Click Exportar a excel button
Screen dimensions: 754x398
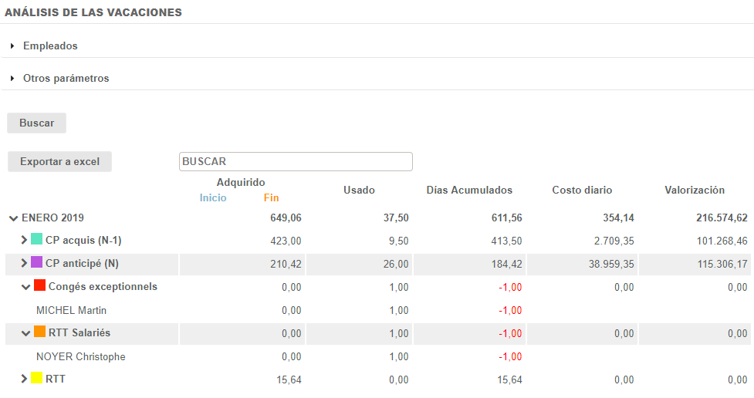59,162
